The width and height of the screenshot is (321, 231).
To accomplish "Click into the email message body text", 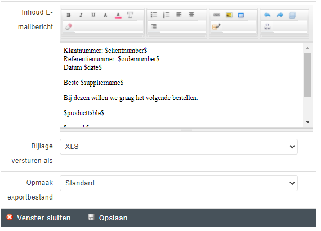I will pos(181,85).
